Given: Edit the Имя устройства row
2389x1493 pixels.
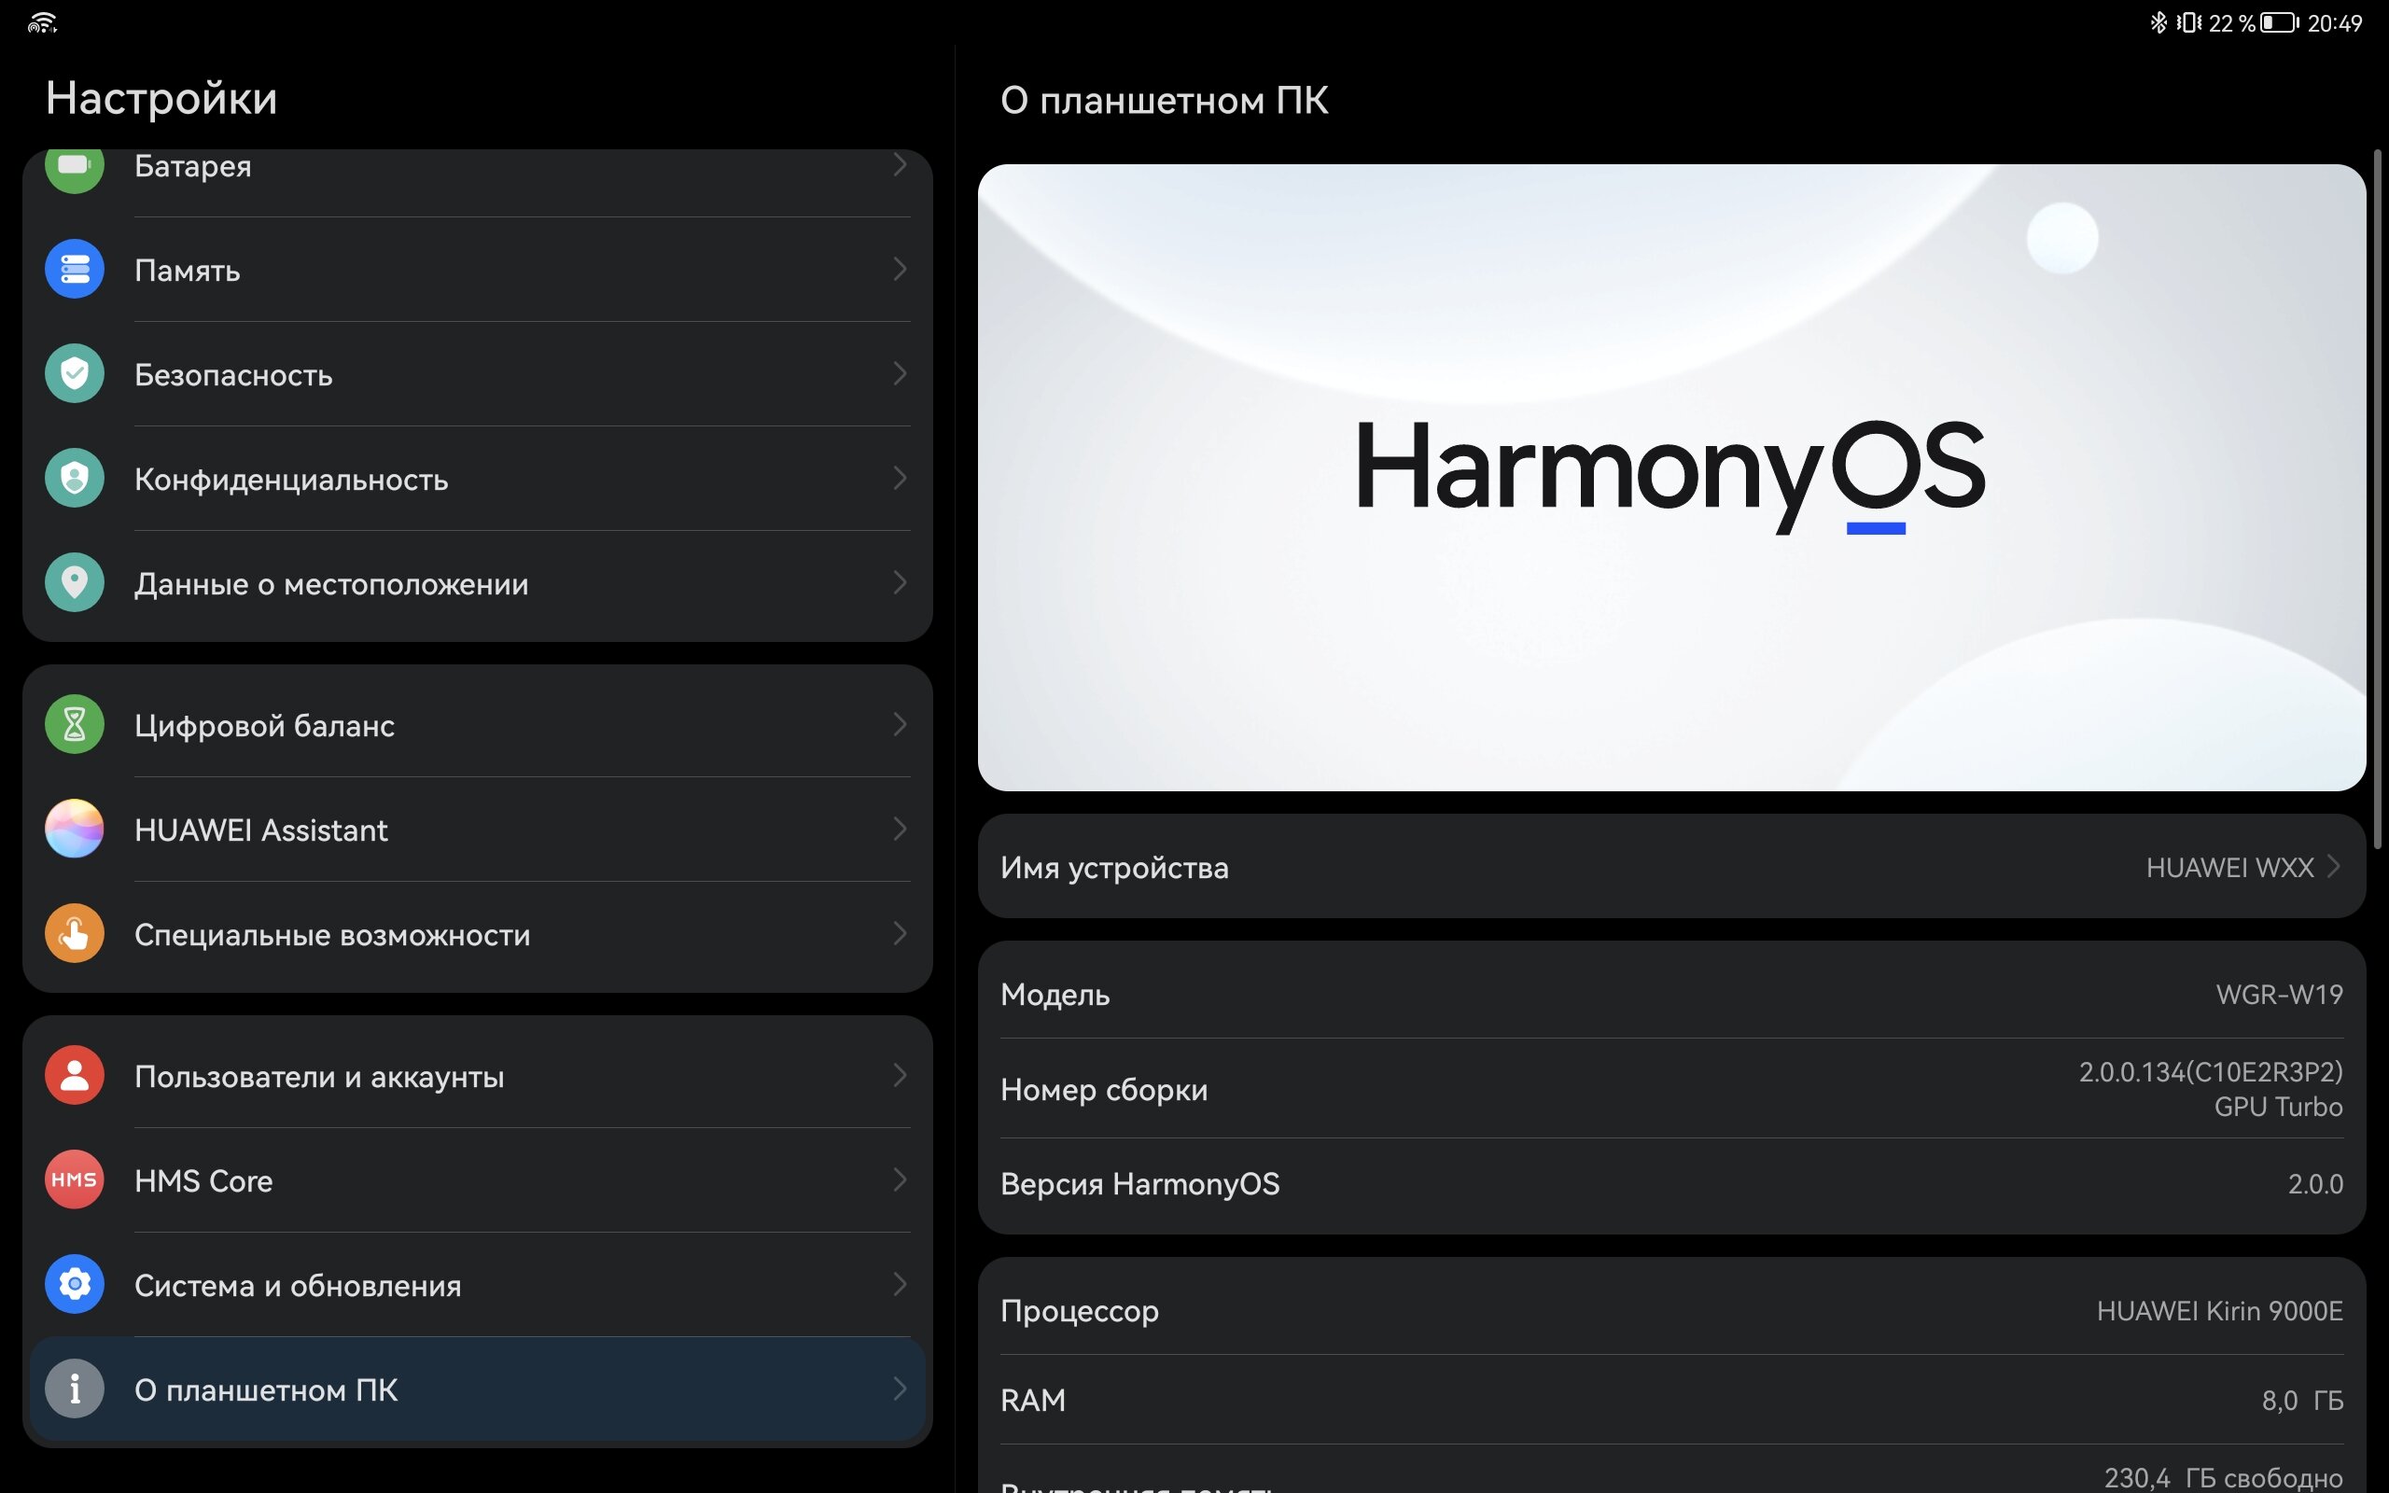Looking at the screenshot, I should 1671,866.
